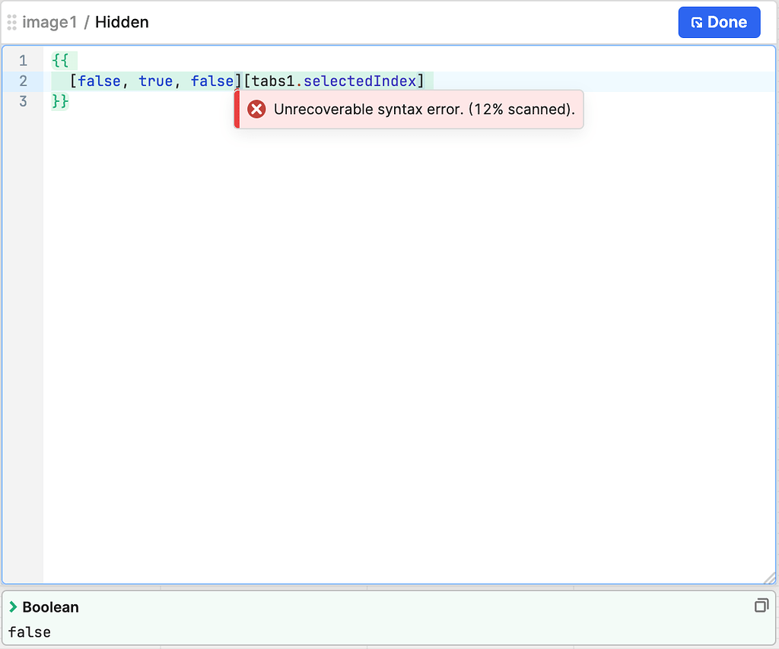Select the image1 breadcrumb
The height and width of the screenshot is (649, 779).
pos(52,22)
